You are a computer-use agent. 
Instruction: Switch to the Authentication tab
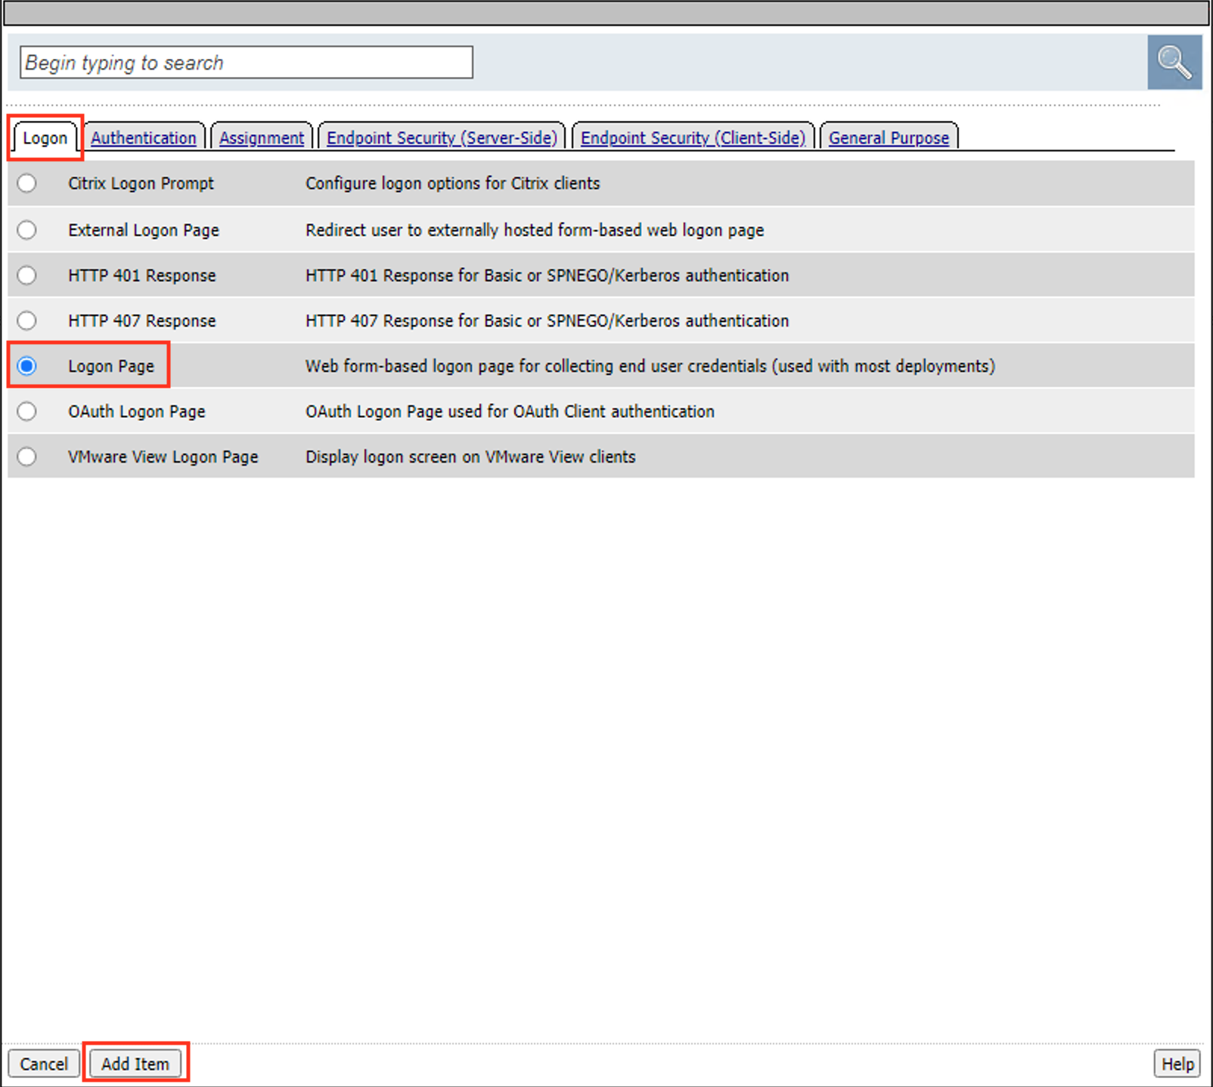point(144,138)
